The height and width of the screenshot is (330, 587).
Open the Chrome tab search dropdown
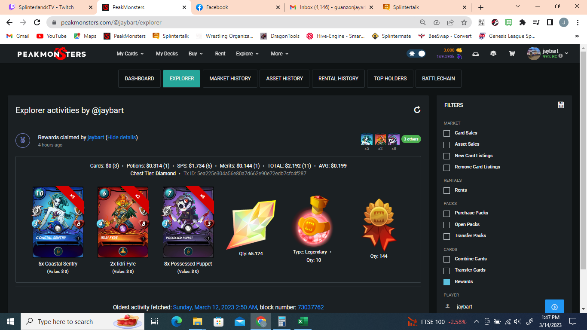[x=517, y=7]
